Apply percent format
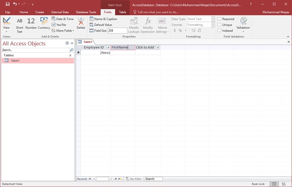Image resolution: width=292 pixels, height=187 pixels. [180, 30]
